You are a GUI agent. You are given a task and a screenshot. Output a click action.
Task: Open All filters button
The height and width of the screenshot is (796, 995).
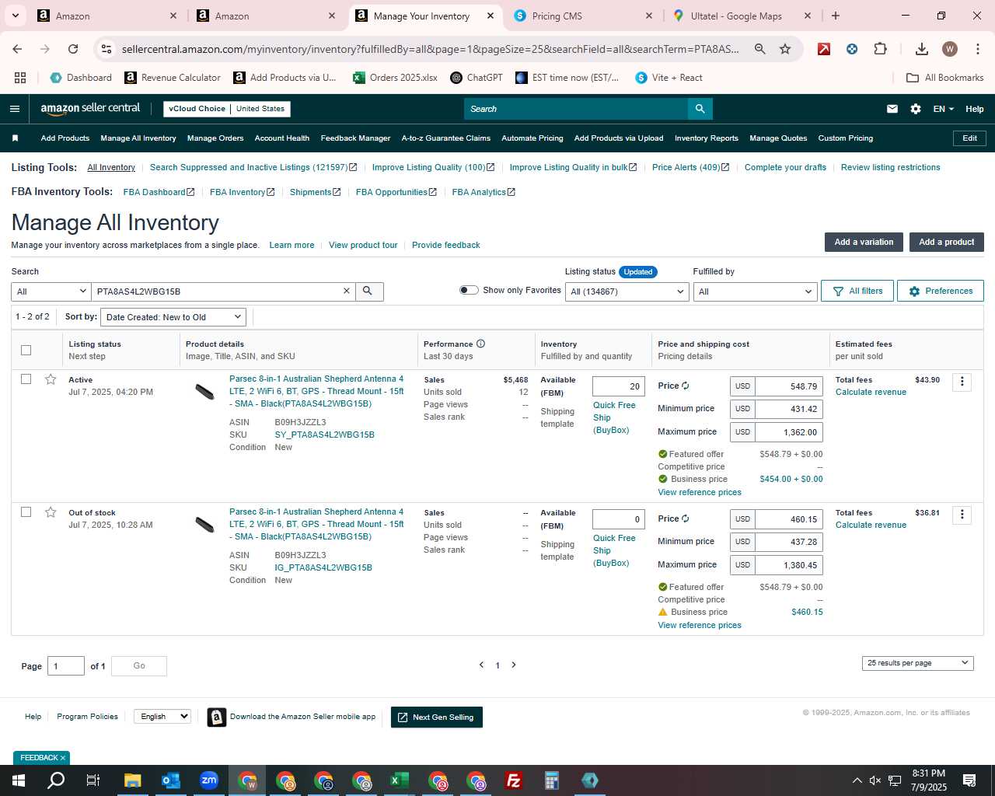pyautogui.click(x=857, y=291)
